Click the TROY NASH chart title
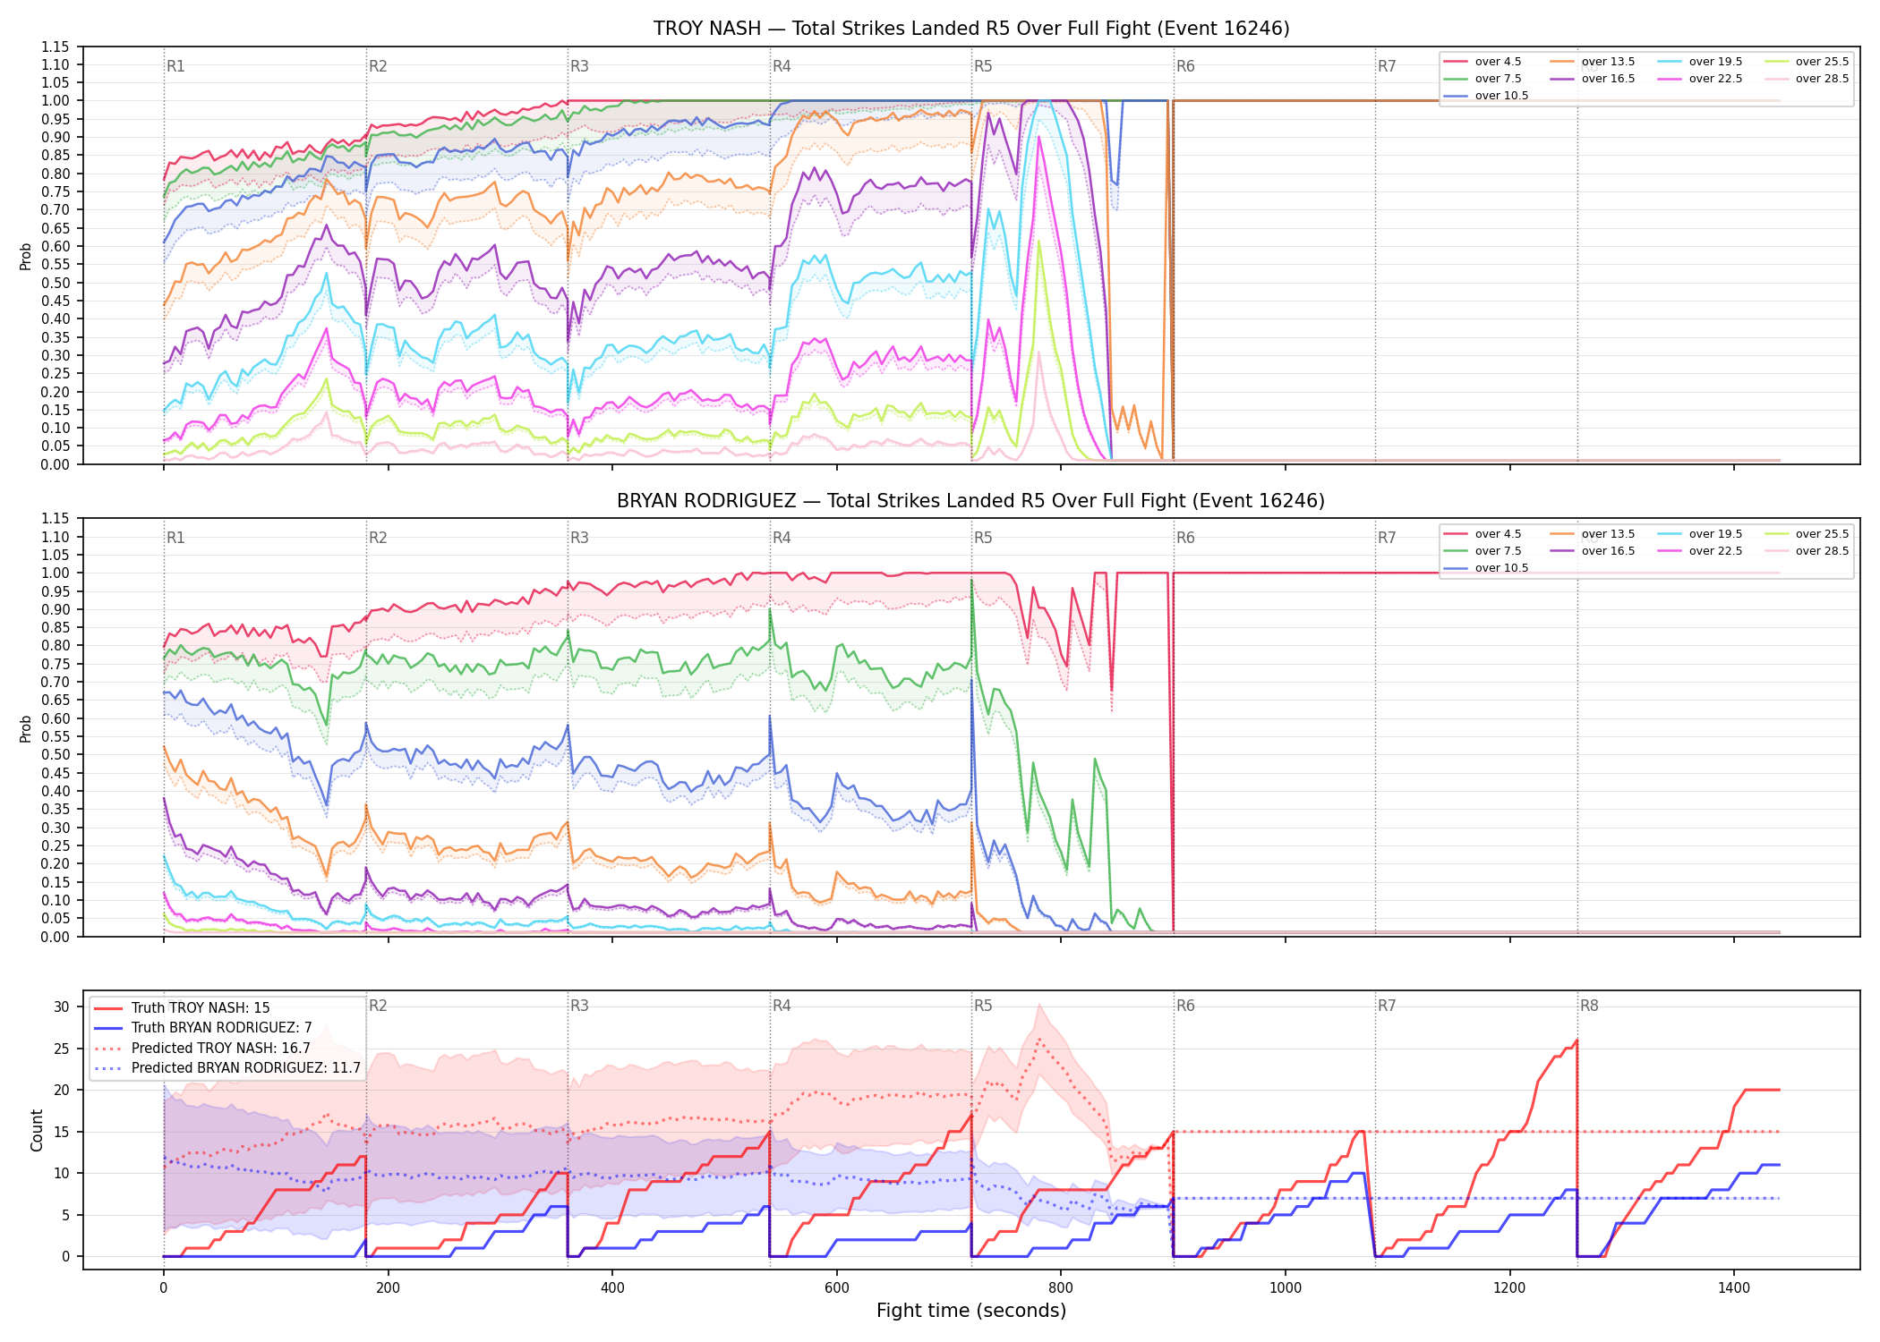The image size is (1880, 1342). (971, 29)
